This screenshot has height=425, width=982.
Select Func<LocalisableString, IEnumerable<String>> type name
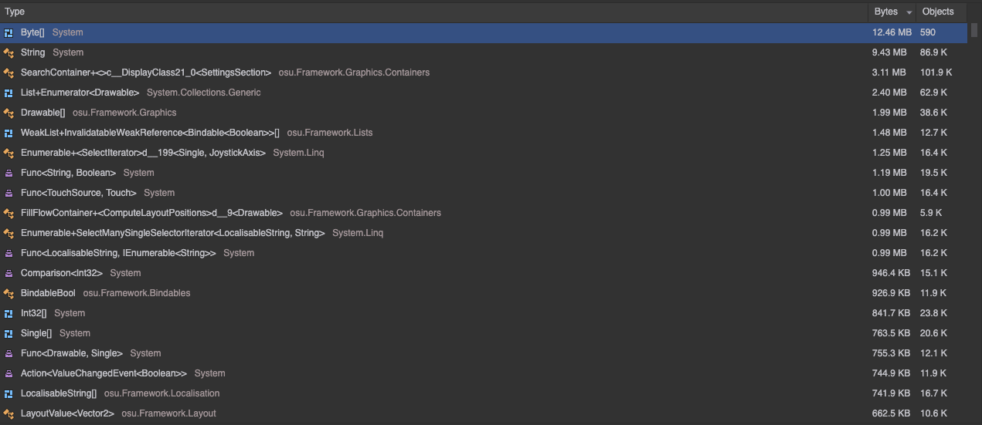pyautogui.click(x=118, y=253)
